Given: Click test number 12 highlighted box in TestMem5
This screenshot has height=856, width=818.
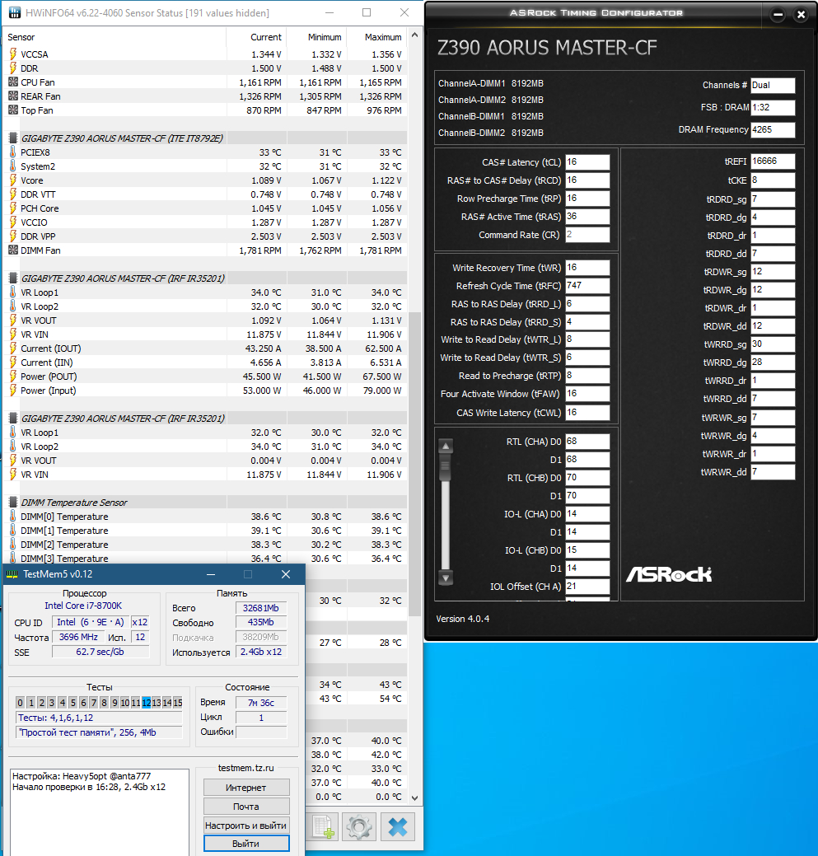Looking at the screenshot, I should (147, 703).
